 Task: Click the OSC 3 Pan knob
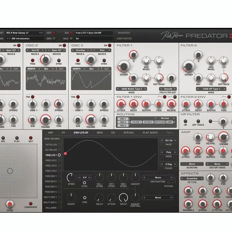(x=104, y=120)
